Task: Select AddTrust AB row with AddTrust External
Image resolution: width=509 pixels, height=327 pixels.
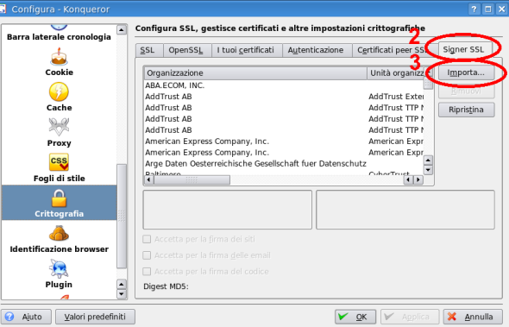Action: tap(284, 97)
